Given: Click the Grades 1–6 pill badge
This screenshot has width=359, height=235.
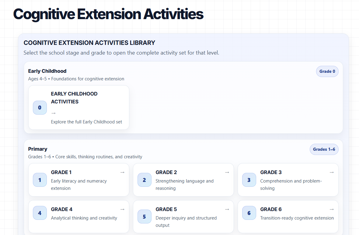Looking at the screenshot, I should (x=324, y=149).
